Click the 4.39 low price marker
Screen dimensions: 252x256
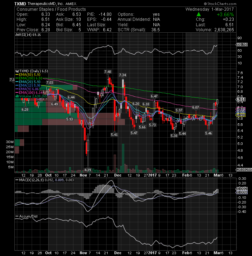pyautogui.click(x=88, y=170)
